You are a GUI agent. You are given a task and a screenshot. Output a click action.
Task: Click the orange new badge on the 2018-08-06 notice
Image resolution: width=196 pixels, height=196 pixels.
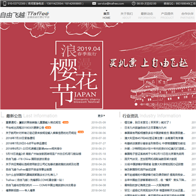(81, 132)
